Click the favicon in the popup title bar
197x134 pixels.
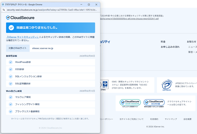point(3,4)
